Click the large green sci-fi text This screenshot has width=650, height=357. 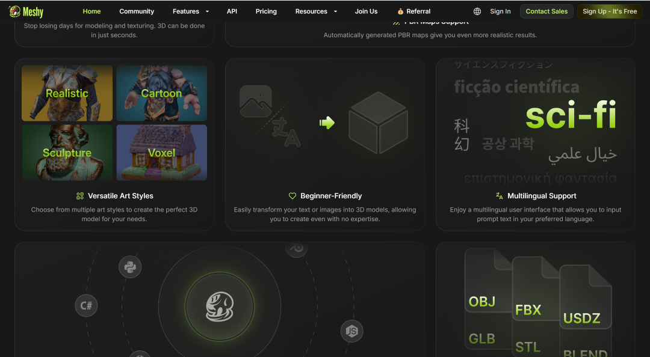pos(571,114)
